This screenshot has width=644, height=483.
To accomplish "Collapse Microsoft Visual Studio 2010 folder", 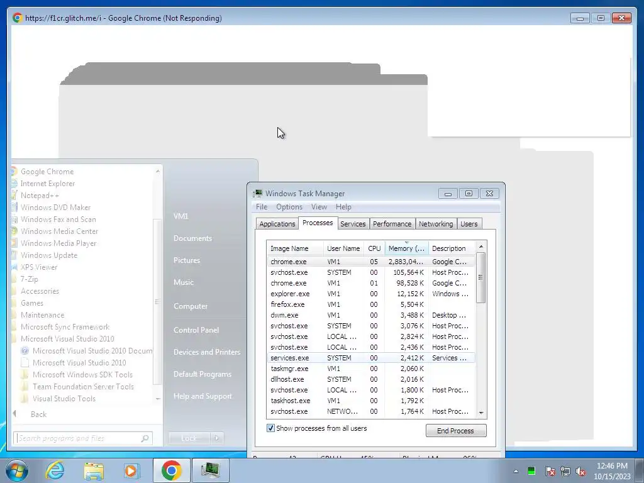I will click(67, 338).
